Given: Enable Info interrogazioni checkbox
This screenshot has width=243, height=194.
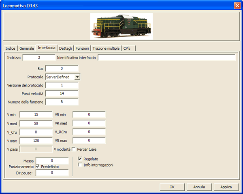Looking at the screenshot, I should click(x=80, y=165).
